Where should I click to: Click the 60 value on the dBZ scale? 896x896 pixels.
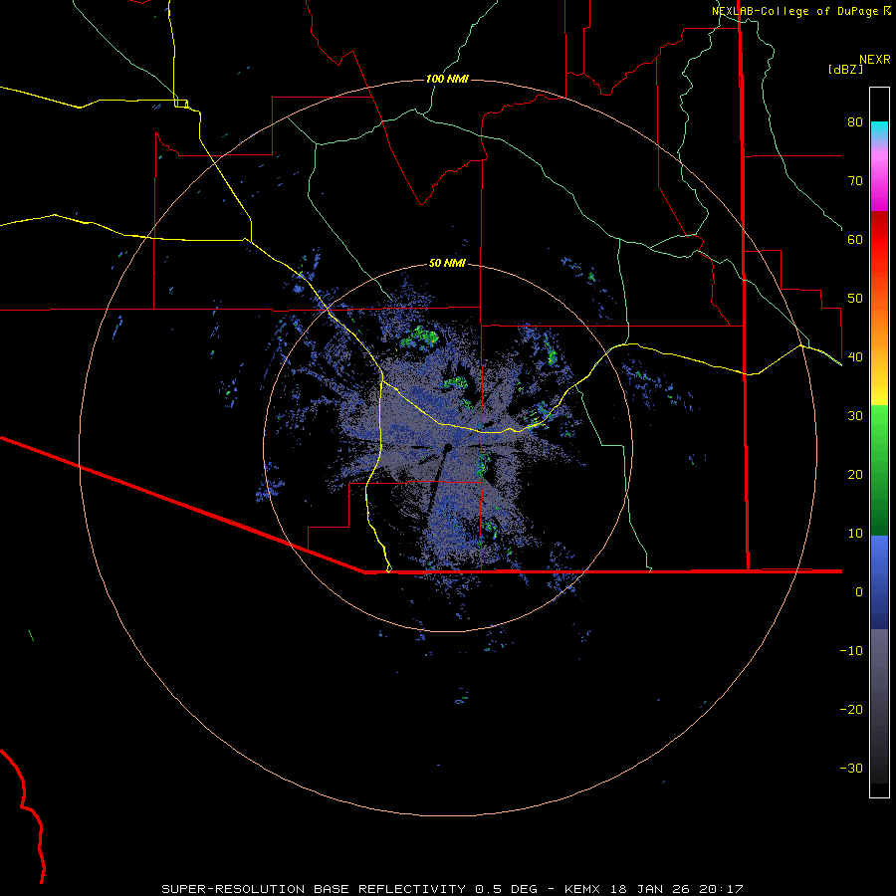pos(855,239)
